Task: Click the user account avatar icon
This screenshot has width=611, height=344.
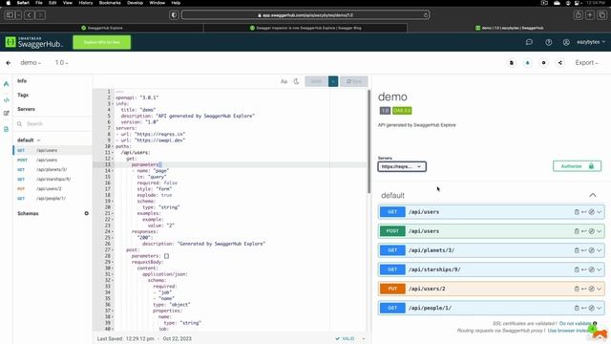Action: pos(566,42)
